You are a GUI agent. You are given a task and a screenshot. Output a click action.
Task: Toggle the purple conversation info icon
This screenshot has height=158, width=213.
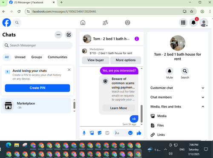[x=137, y=39]
